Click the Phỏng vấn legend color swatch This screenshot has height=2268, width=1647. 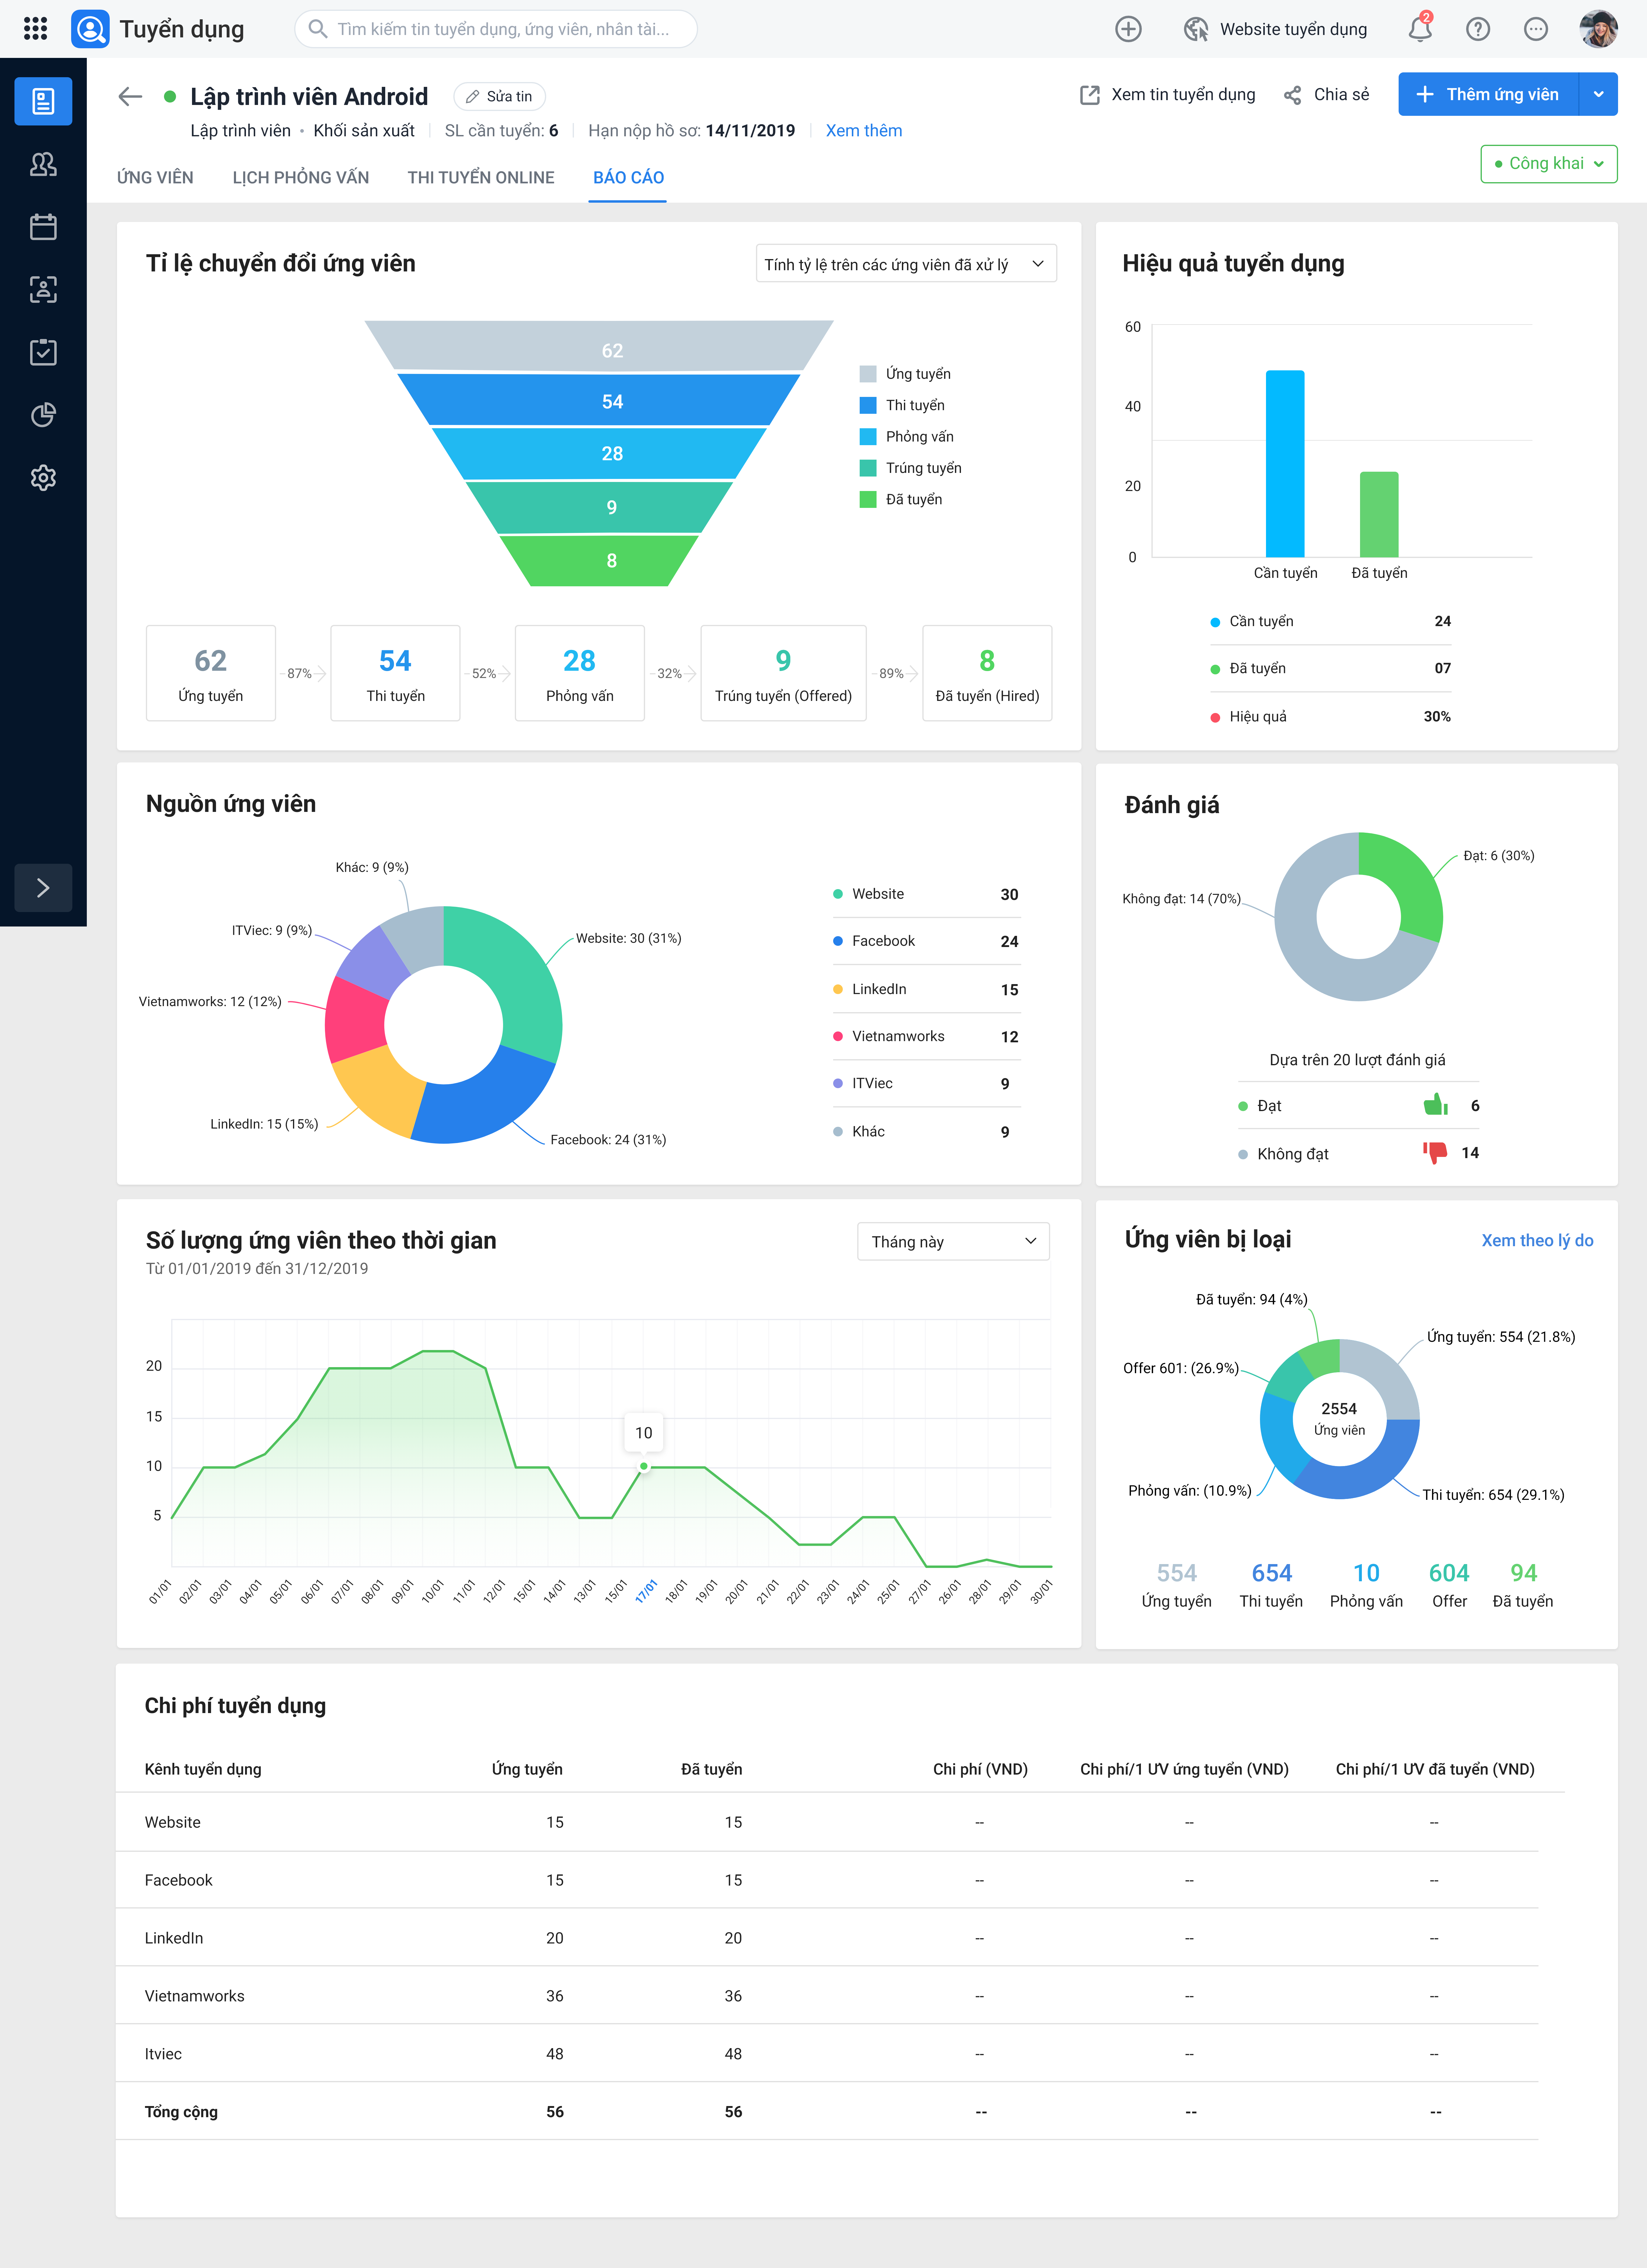click(868, 437)
